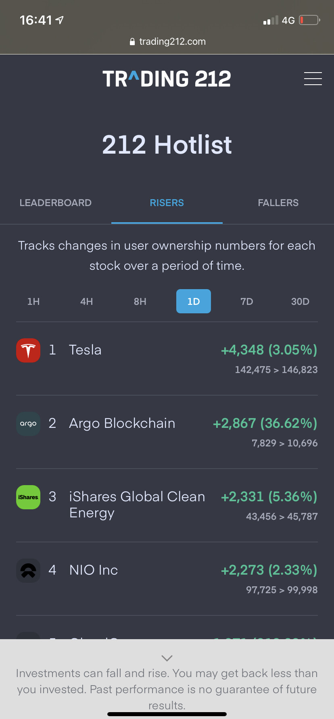Tap the battery indicator in status bar

pyautogui.click(x=309, y=20)
